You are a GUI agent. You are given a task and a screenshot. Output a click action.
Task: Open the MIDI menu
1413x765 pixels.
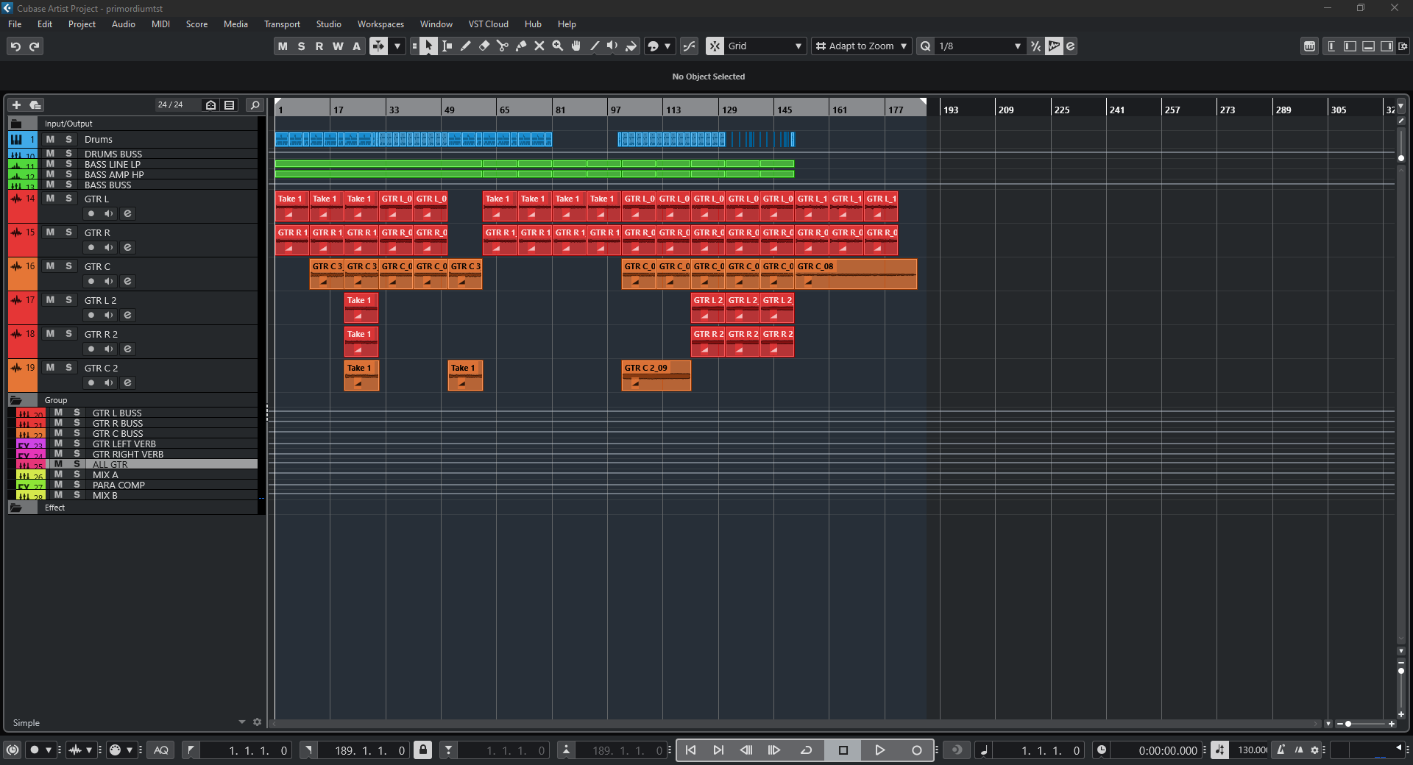[x=160, y=24]
